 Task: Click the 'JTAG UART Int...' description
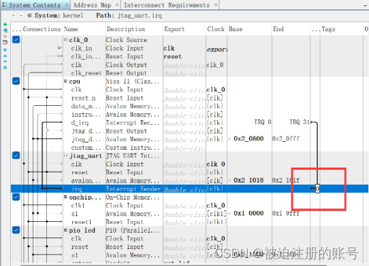[133, 156]
